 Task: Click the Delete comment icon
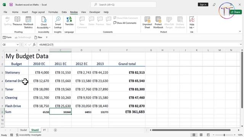point(91,21)
